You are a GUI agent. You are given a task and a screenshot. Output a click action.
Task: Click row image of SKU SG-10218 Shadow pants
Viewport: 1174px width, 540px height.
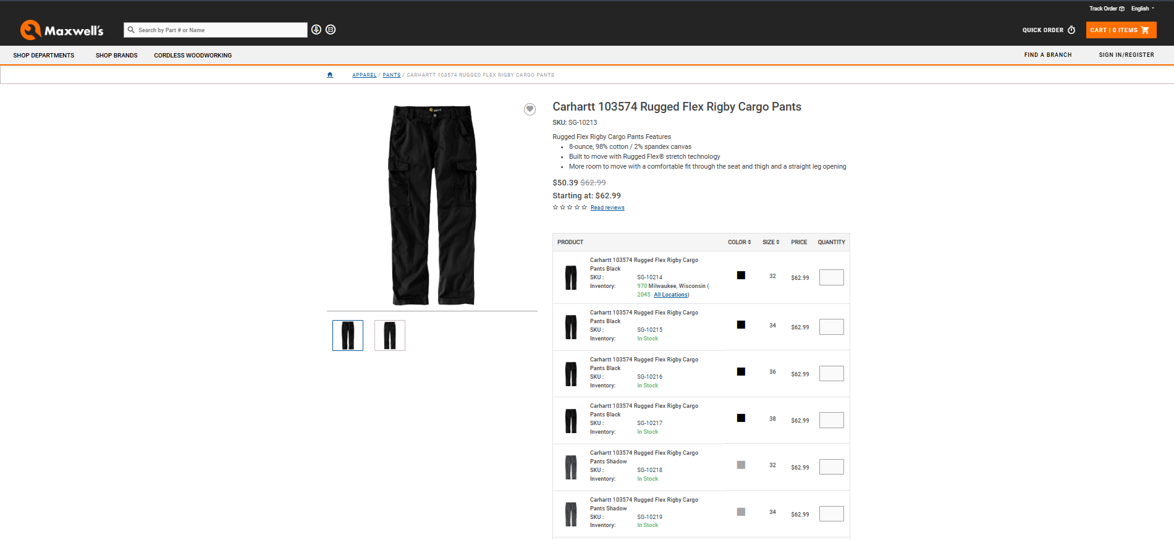pyautogui.click(x=571, y=467)
